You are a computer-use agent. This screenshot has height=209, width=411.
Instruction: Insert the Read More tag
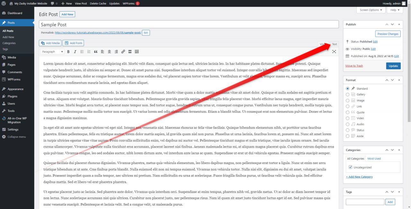(x=130, y=51)
